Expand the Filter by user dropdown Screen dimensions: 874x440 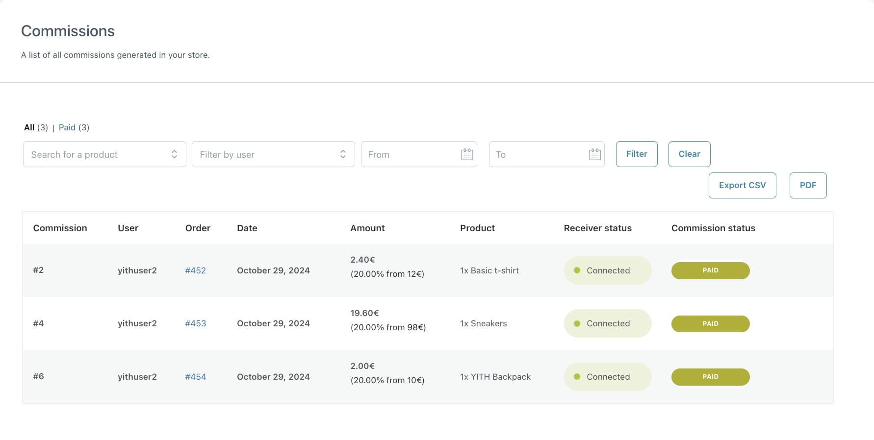[x=273, y=154]
